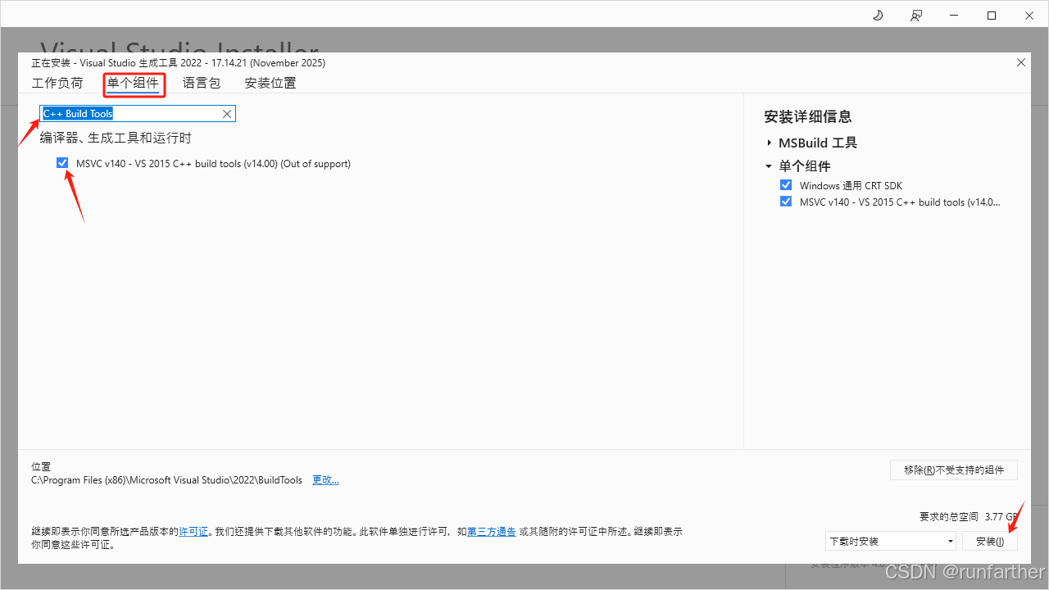Switch to 语言包 tab
1049x590 pixels.
point(202,83)
